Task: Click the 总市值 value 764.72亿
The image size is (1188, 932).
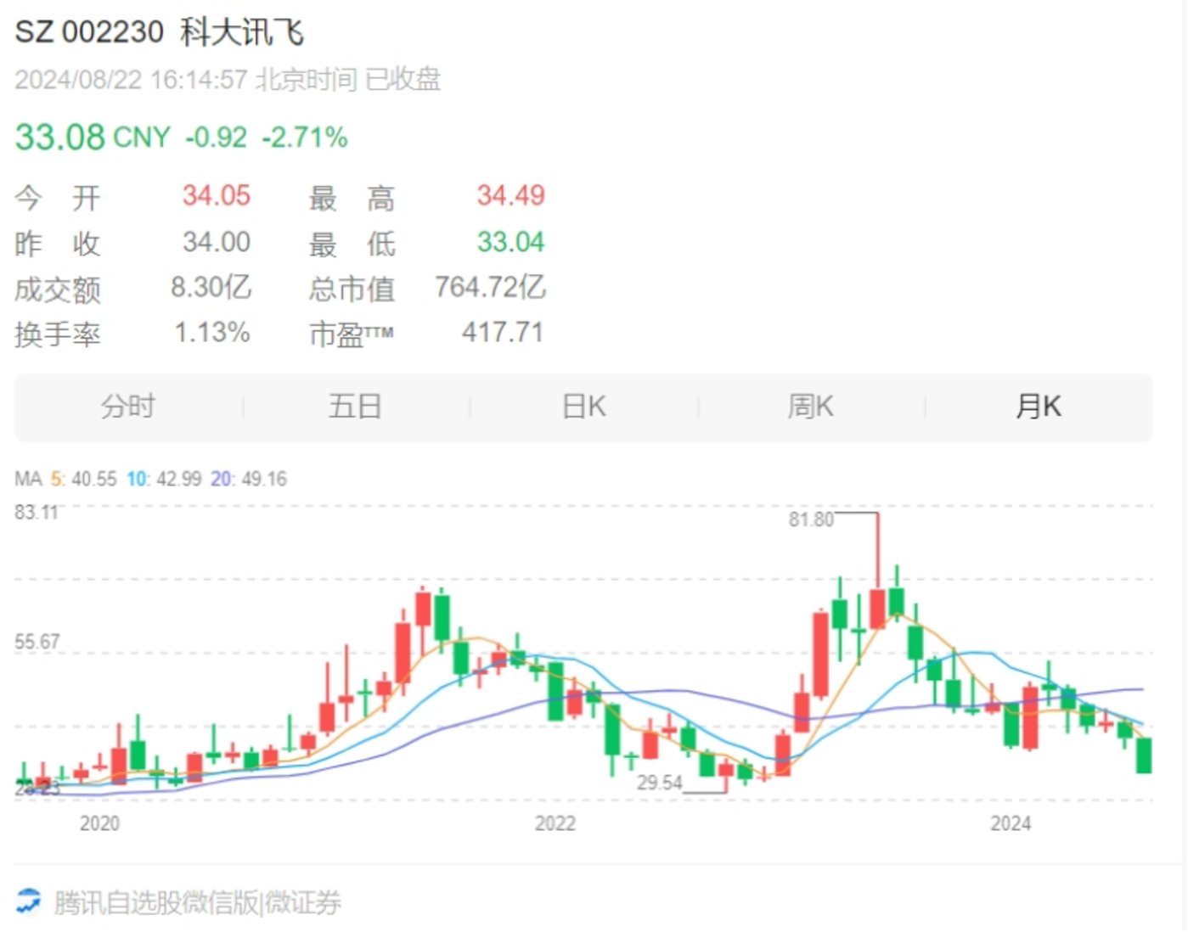Action: click(490, 288)
